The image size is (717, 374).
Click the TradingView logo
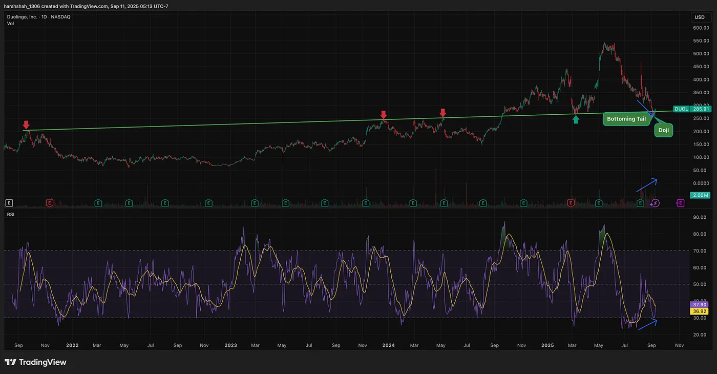pos(35,362)
